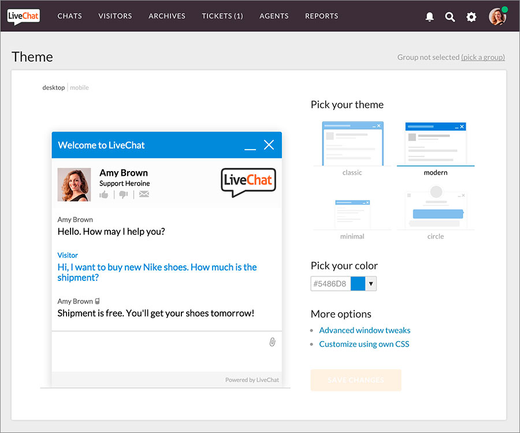
Task: Click the blue Visitor label
Action: point(68,255)
